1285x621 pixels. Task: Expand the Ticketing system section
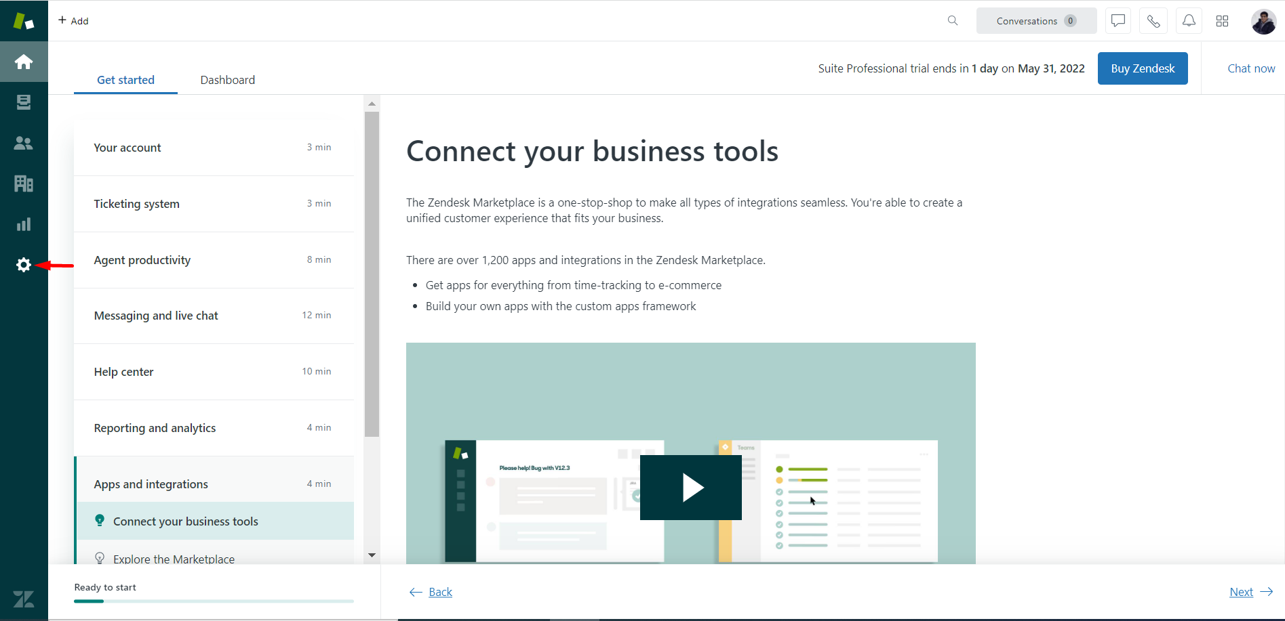(x=214, y=204)
